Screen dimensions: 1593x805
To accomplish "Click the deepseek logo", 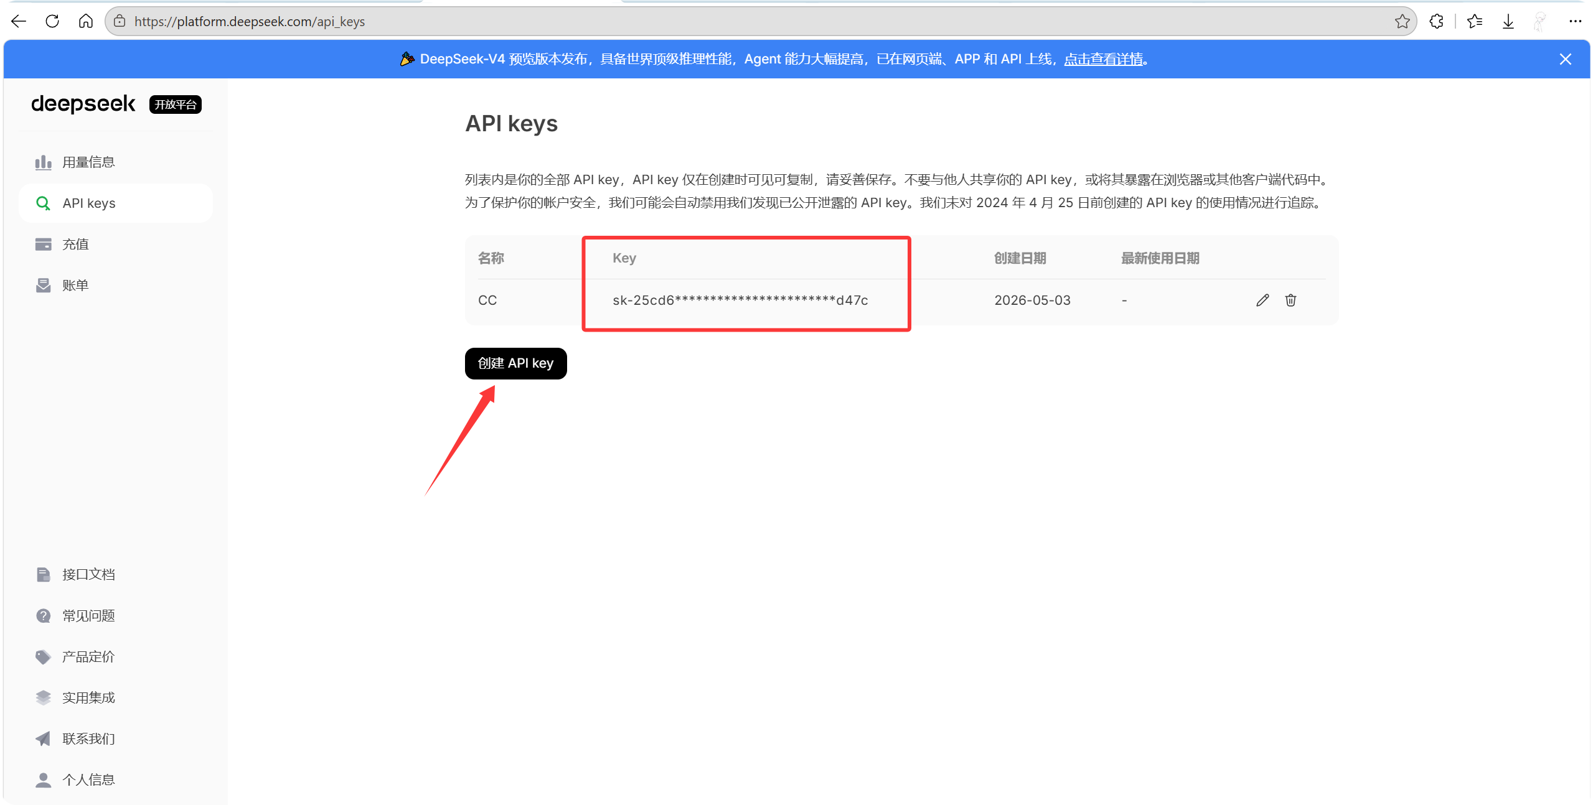I will tap(83, 104).
